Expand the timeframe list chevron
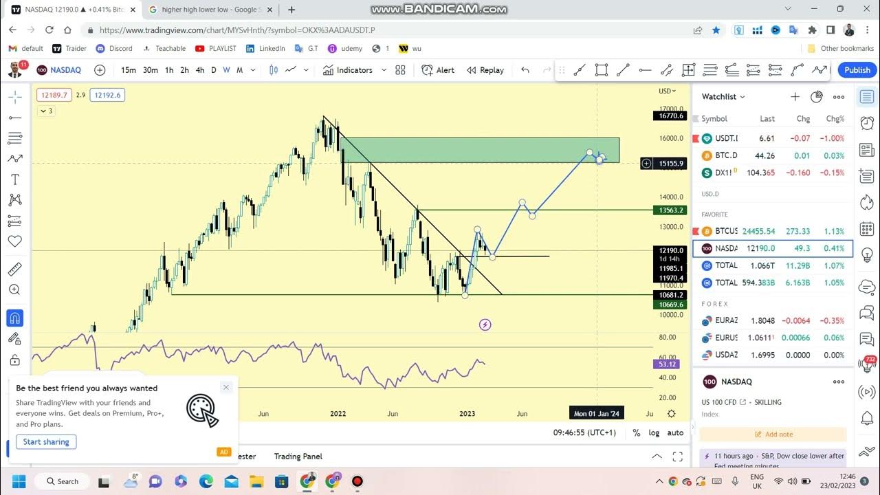The image size is (880, 495). [x=253, y=70]
